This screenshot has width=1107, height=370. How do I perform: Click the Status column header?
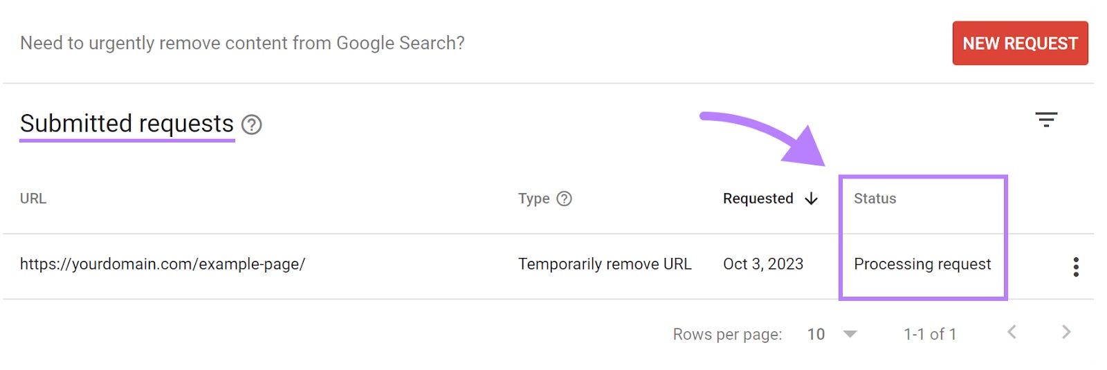875,198
